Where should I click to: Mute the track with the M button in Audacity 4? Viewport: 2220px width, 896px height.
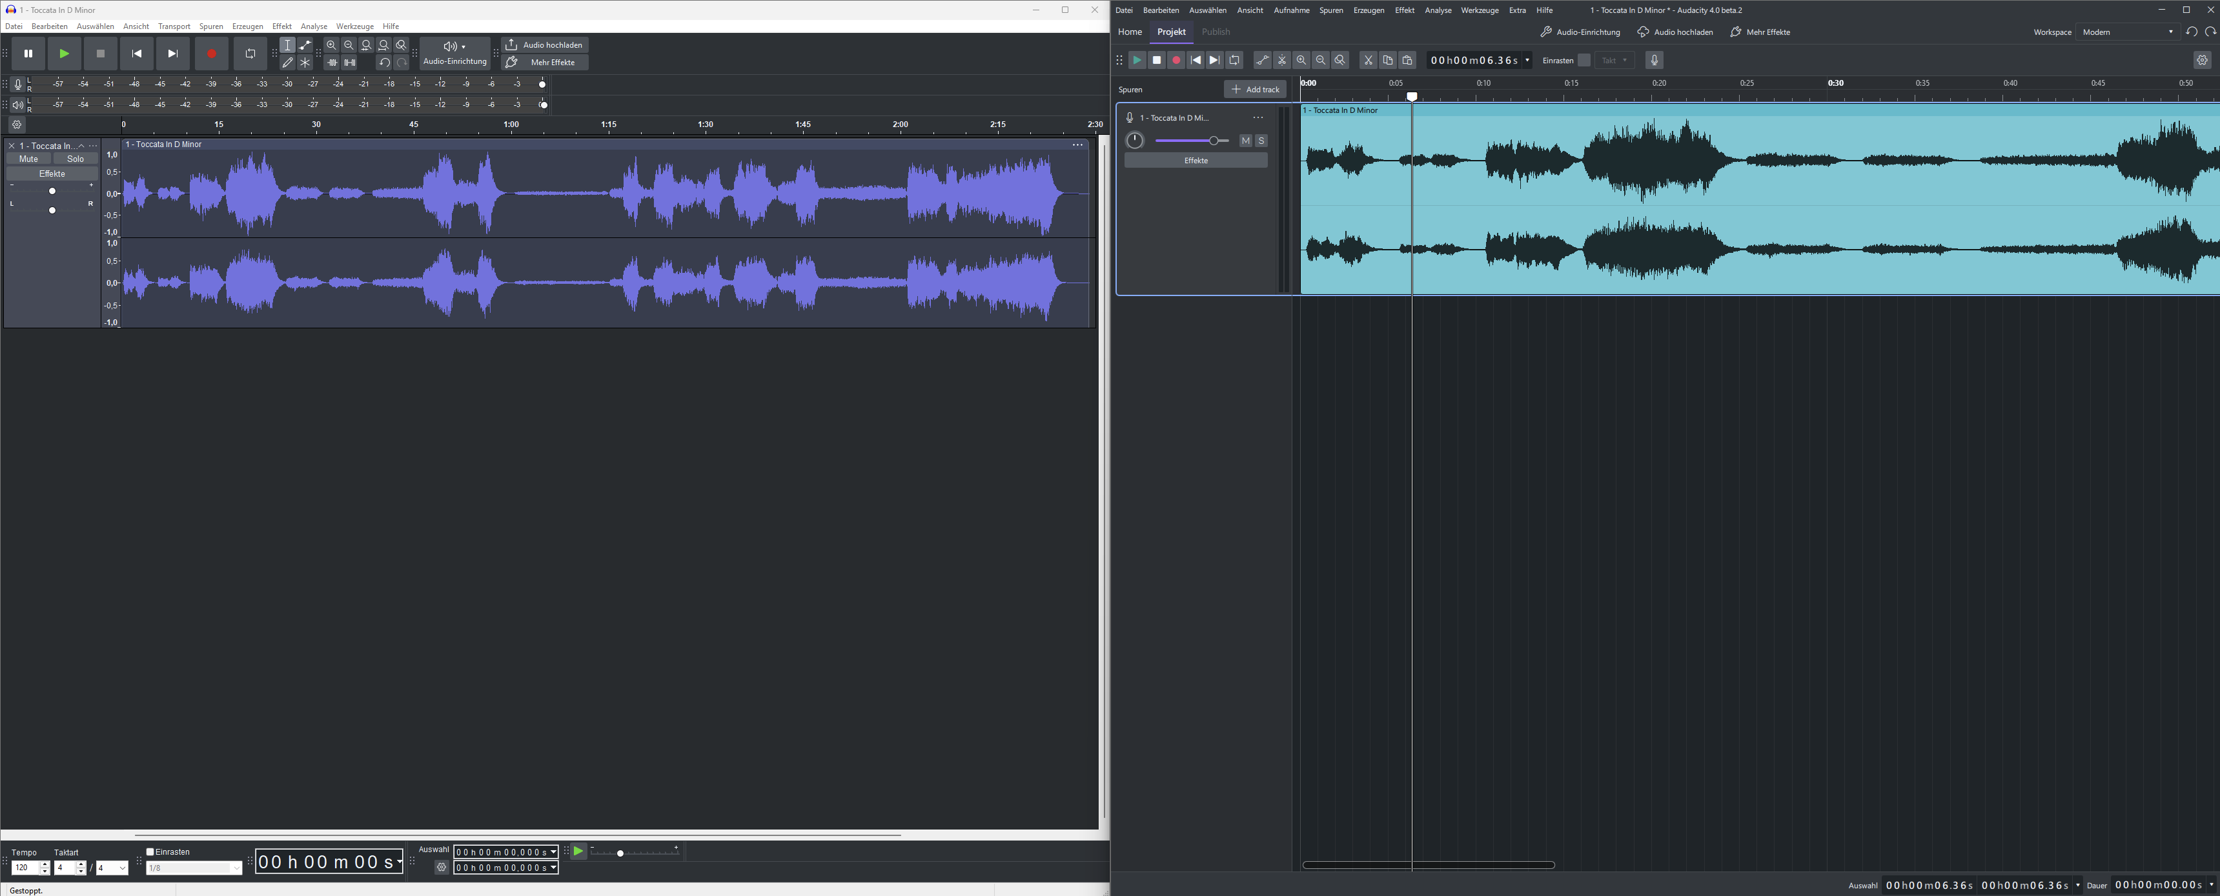1245,141
